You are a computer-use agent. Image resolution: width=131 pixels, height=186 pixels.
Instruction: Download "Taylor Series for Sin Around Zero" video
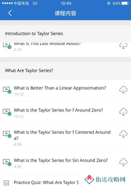point(123,162)
